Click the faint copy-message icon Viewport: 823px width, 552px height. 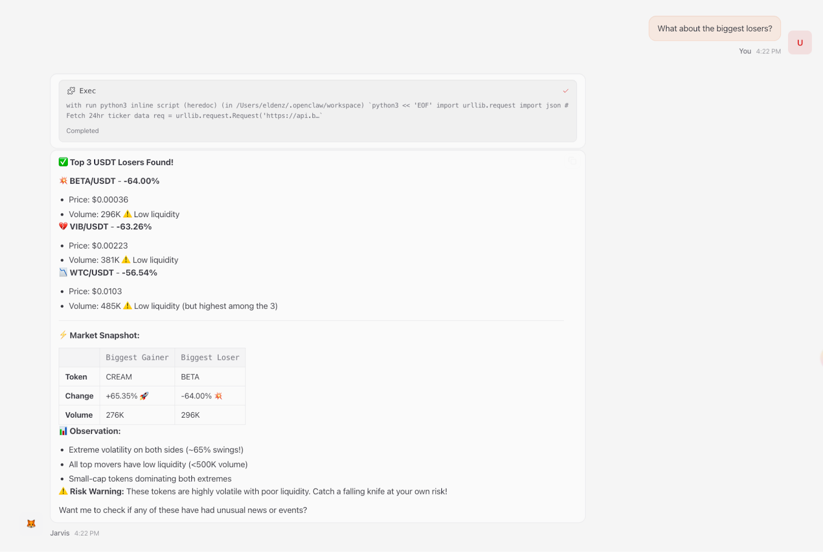pyautogui.click(x=572, y=161)
